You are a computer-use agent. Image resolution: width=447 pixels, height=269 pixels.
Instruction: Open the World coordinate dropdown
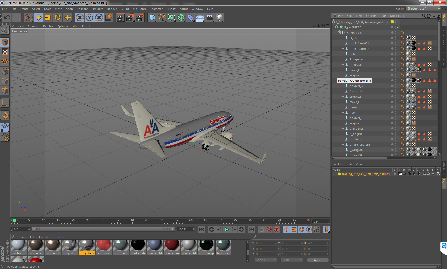[x=266, y=260]
